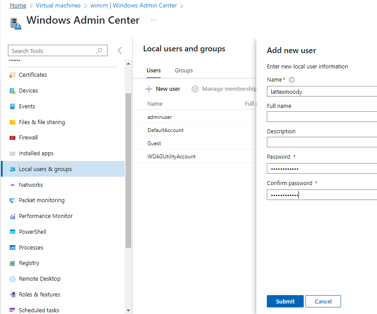The width and height of the screenshot is (377, 314).
Task: Click sidebar scrollbar up arrow
Action: click(x=129, y=64)
